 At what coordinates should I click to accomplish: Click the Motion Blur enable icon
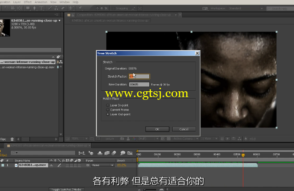(x=114, y=153)
